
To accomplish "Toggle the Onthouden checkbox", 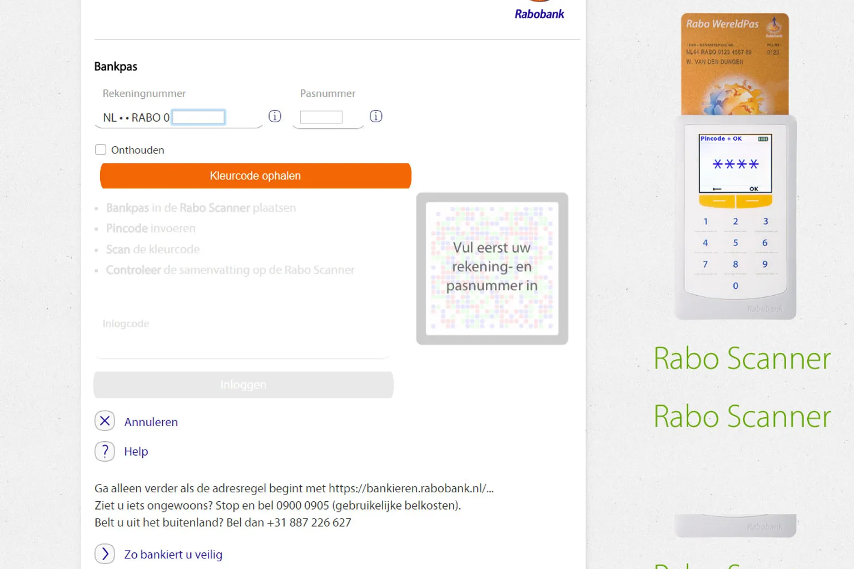I will [101, 149].
